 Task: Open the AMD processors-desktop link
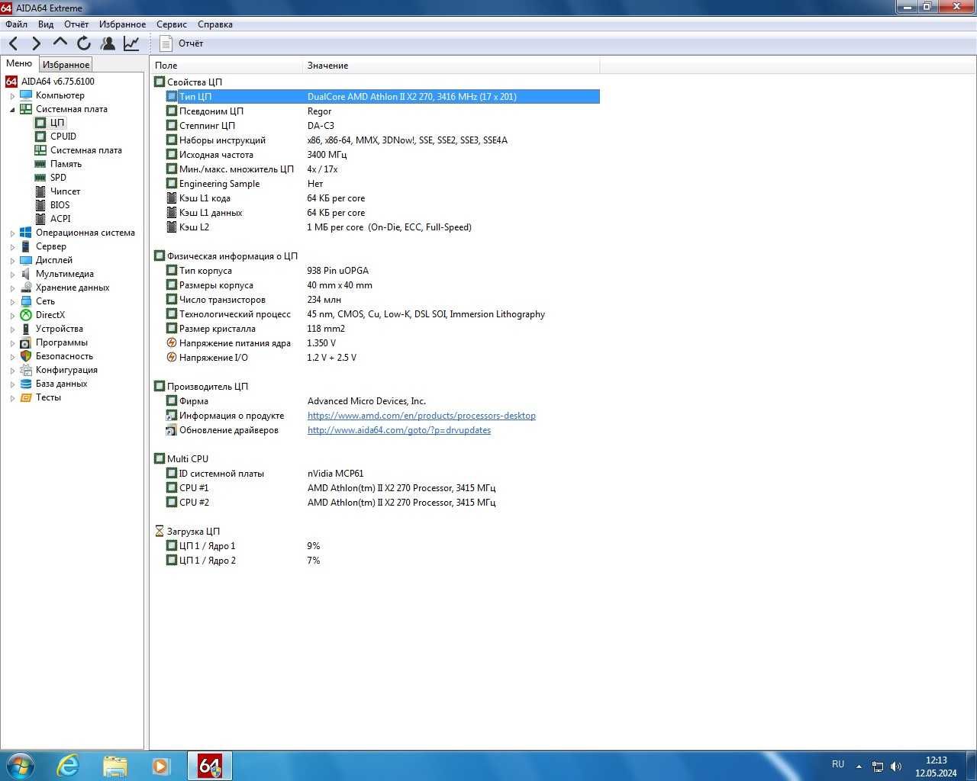click(x=421, y=416)
